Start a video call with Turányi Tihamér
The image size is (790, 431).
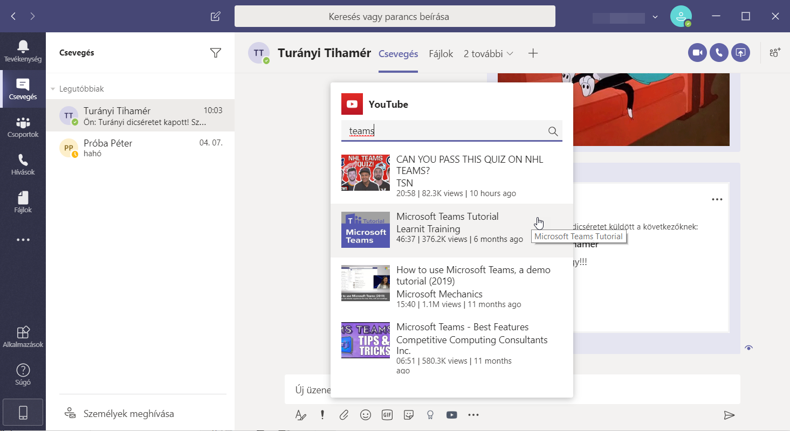click(x=697, y=53)
